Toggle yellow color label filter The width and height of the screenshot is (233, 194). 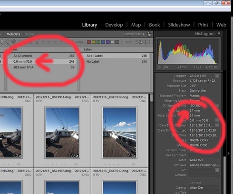[x=94, y=42]
